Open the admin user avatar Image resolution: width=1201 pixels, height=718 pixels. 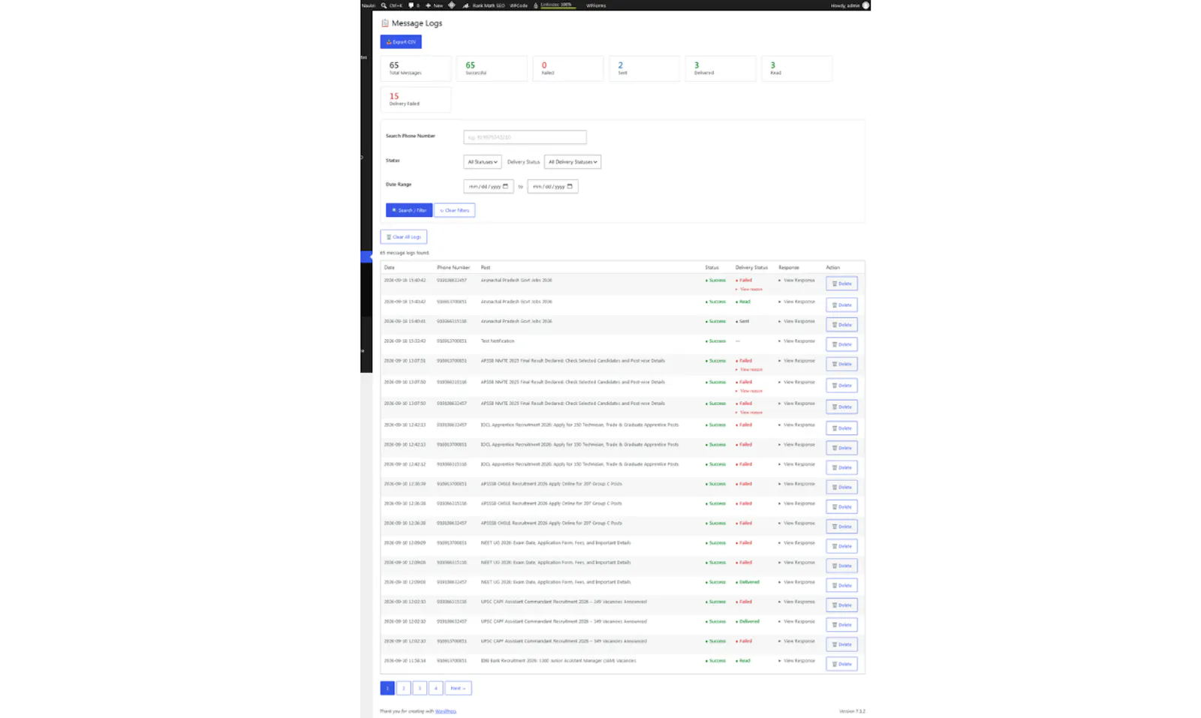click(x=865, y=5)
